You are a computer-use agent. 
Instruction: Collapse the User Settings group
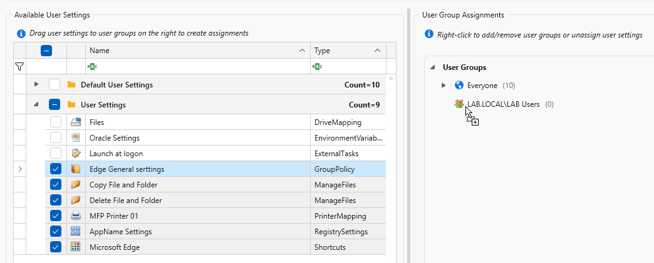click(36, 104)
